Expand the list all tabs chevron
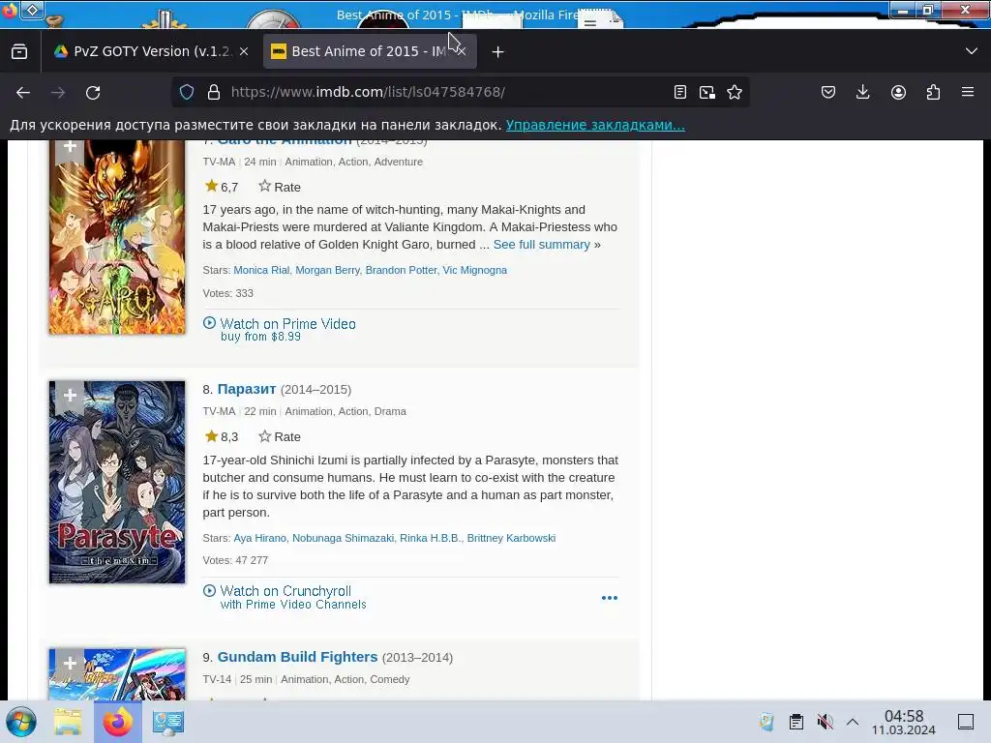The width and height of the screenshot is (991, 743). coord(972,51)
